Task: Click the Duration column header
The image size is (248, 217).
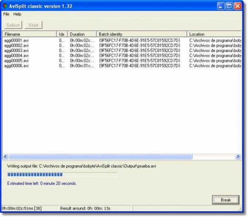Action: (82, 34)
